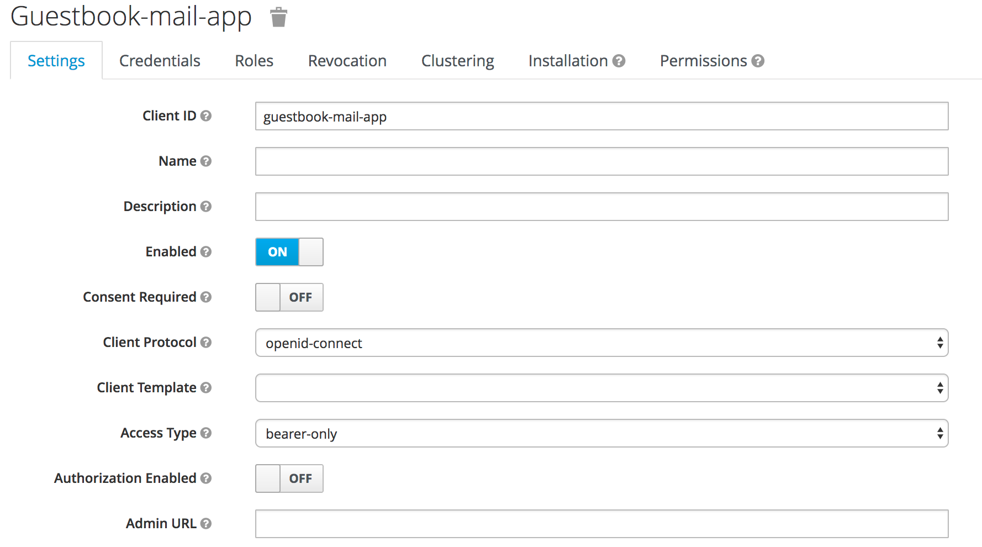Click the help icon beside Client Protocol
The image size is (982, 547).
click(206, 343)
